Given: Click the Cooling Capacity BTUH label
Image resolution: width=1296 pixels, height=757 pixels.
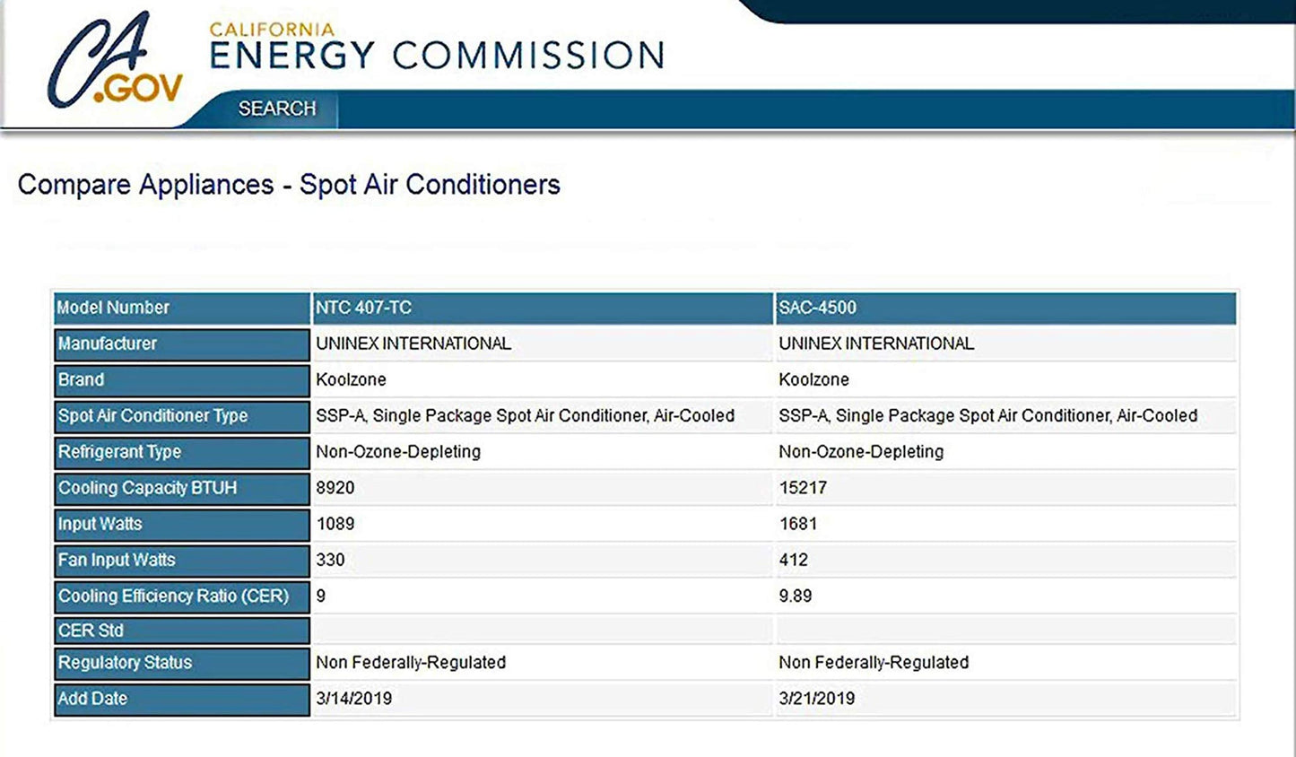Looking at the screenshot, I should (x=182, y=488).
